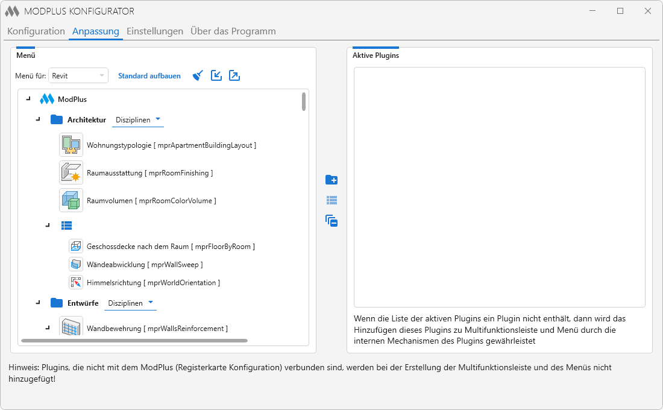Viewport: 663px width, 410px height.
Task: Collapse the Architektur tree node
Action: pyautogui.click(x=38, y=120)
